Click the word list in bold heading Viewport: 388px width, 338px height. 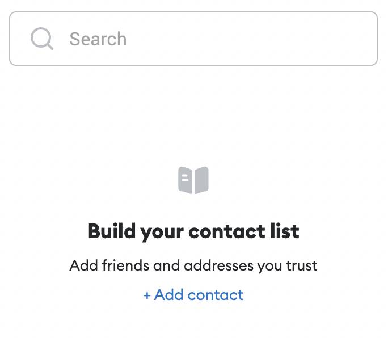click(285, 231)
